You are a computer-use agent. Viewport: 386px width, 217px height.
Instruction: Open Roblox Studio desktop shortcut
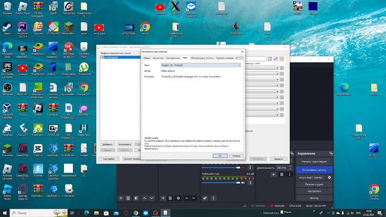coord(7,192)
